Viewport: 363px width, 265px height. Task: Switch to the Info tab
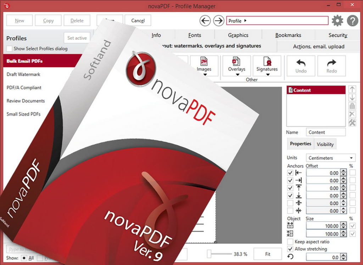[x=156, y=35]
